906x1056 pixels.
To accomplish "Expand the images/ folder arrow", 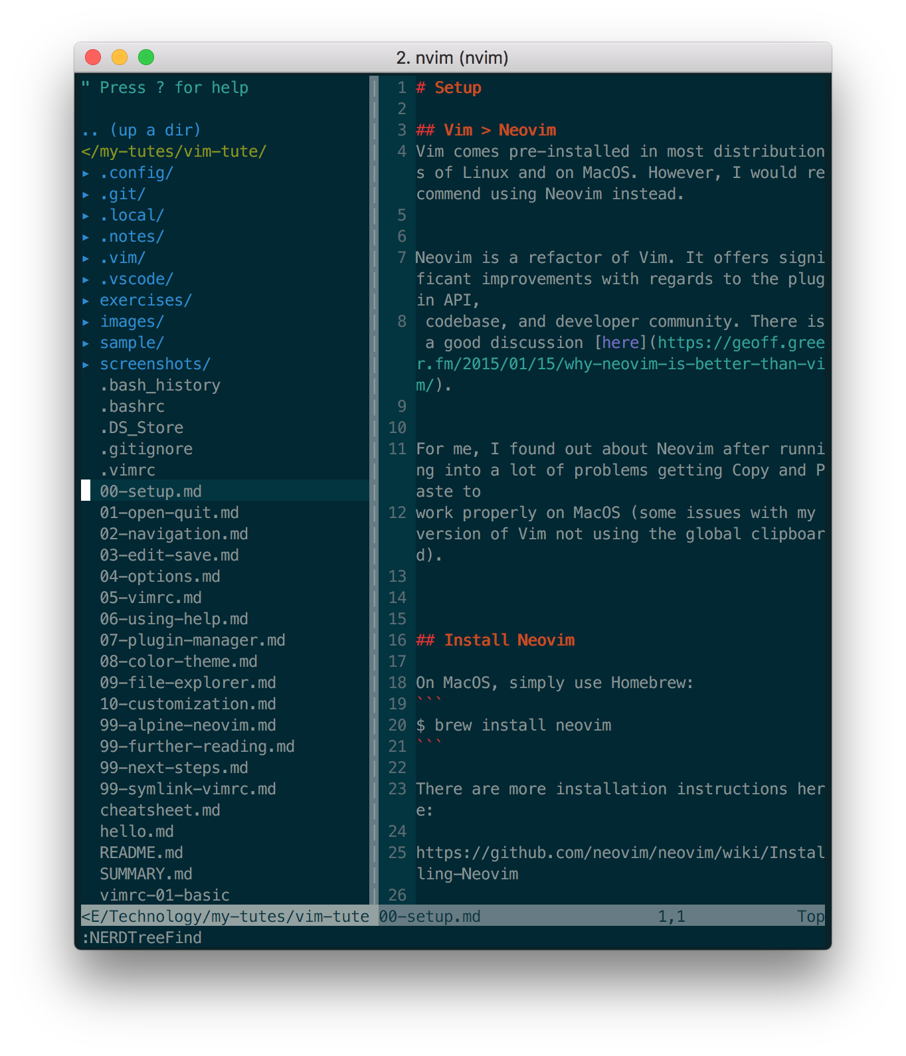I will tap(86, 322).
